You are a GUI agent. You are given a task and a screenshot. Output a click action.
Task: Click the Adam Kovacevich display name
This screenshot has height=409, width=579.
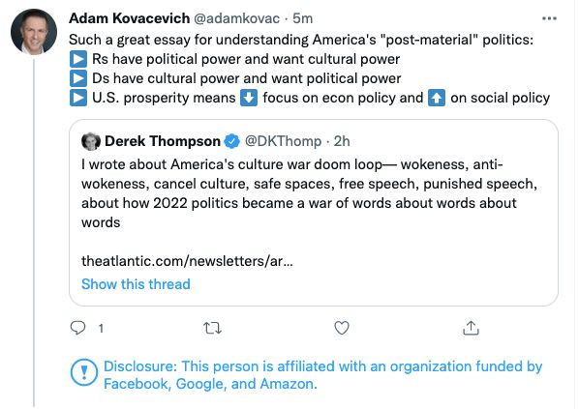coord(129,18)
